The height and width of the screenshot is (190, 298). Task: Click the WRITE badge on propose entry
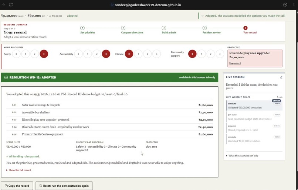tap(277, 126)
